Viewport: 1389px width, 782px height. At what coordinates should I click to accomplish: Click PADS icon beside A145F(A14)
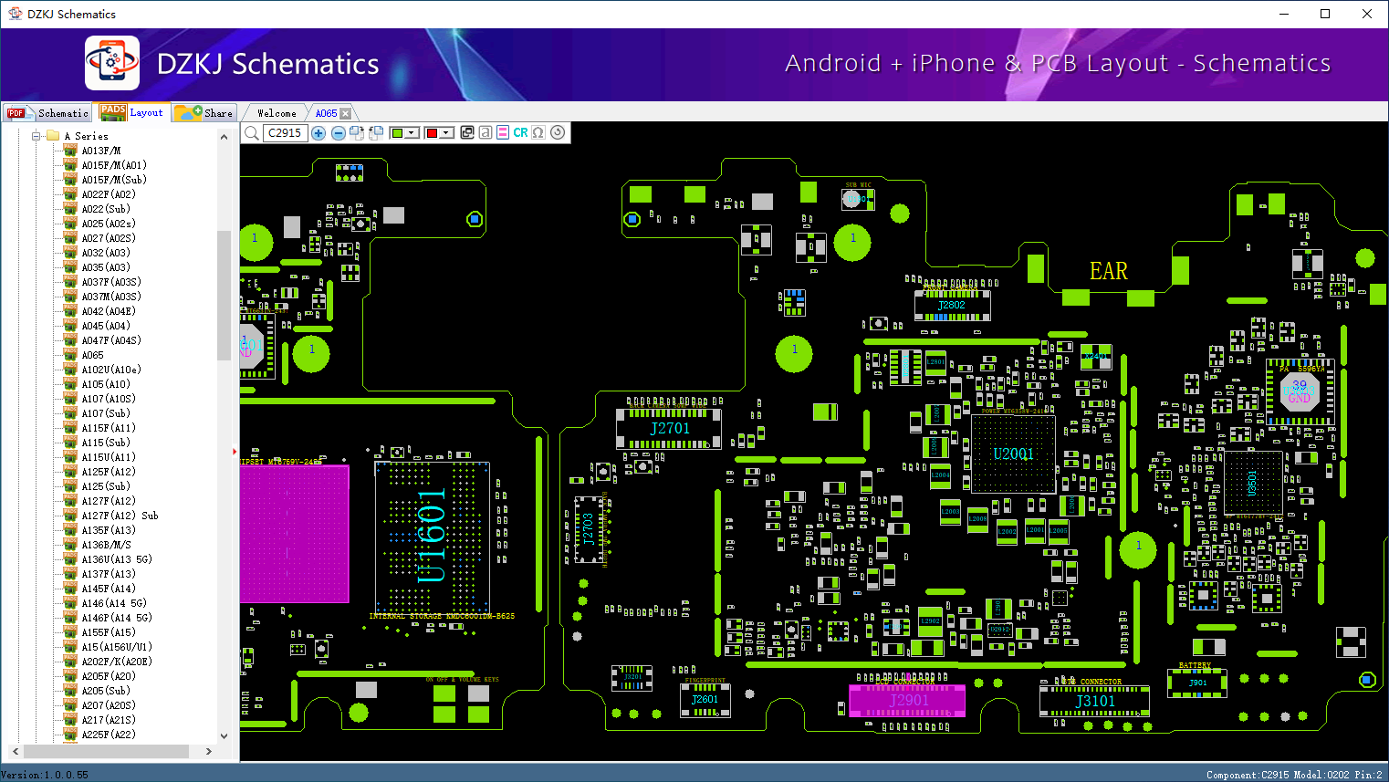tap(70, 589)
